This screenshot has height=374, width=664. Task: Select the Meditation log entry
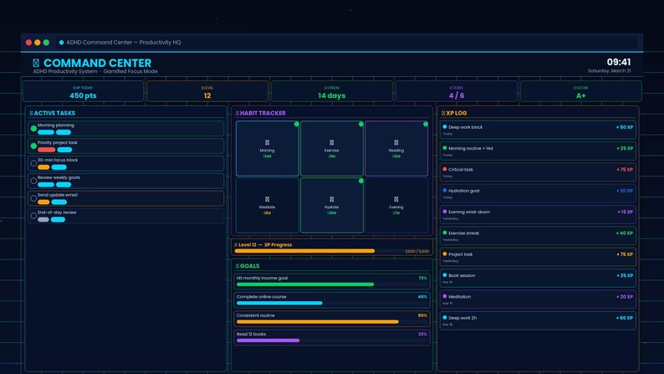538,299
